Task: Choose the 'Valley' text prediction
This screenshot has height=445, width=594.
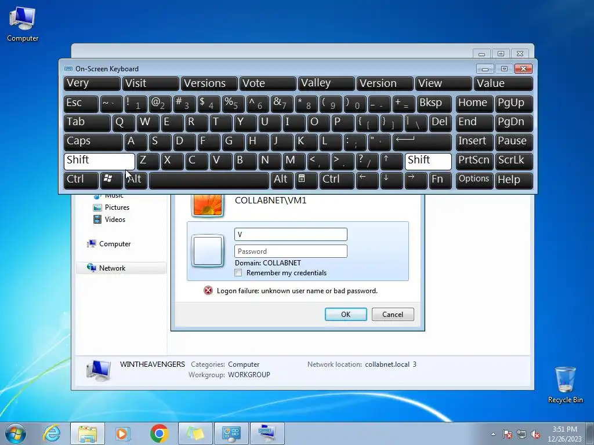Action: click(x=327, y=83)
